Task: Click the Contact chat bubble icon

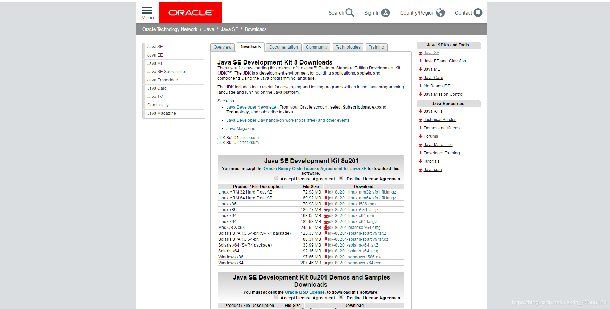Action: coord(478,13)
